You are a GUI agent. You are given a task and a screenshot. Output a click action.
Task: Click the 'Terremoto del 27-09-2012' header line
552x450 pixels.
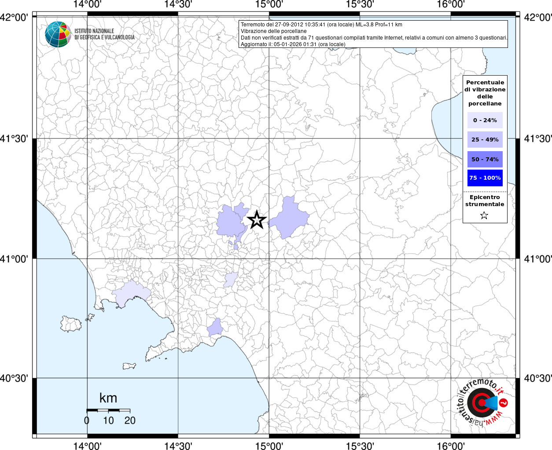(x=321, y=25)
